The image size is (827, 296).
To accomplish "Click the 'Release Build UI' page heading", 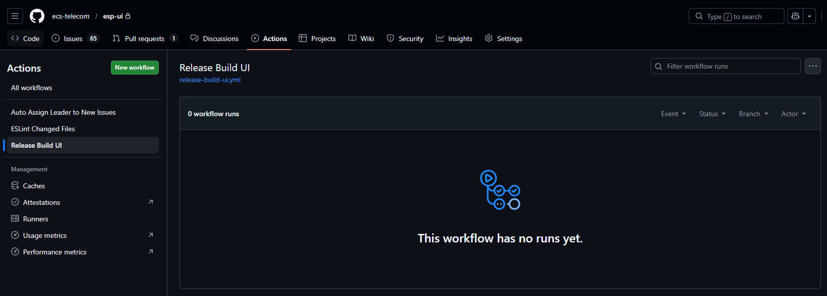I will pyautogui.click(x=215, y=68).
